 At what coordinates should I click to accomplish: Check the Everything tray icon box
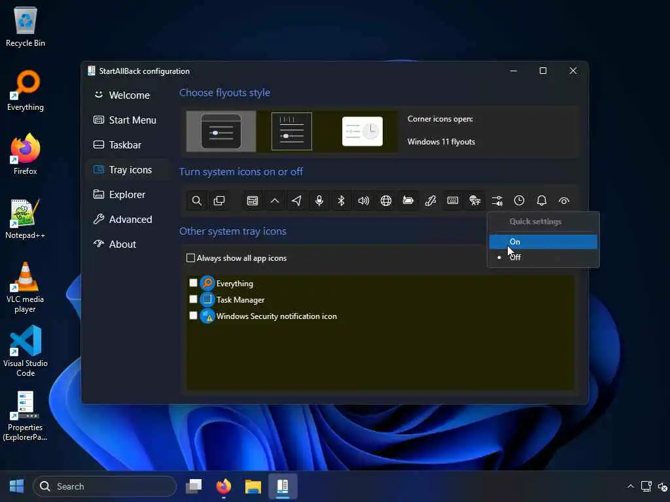coord(193,283)
